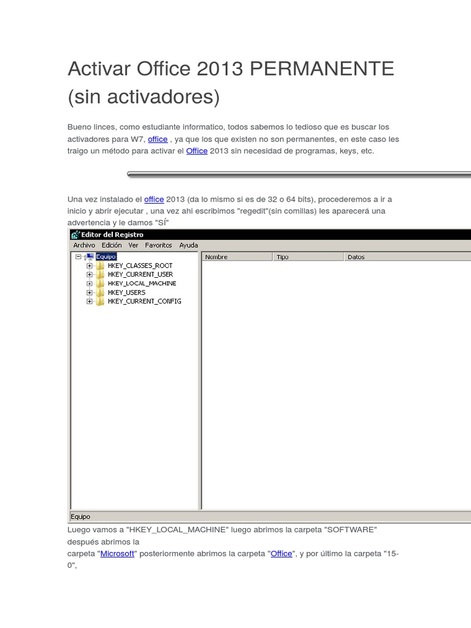Open the Ayuda menu

click(x=188, y=245)
